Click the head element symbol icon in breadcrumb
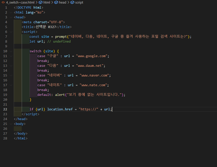 point(56,2)
